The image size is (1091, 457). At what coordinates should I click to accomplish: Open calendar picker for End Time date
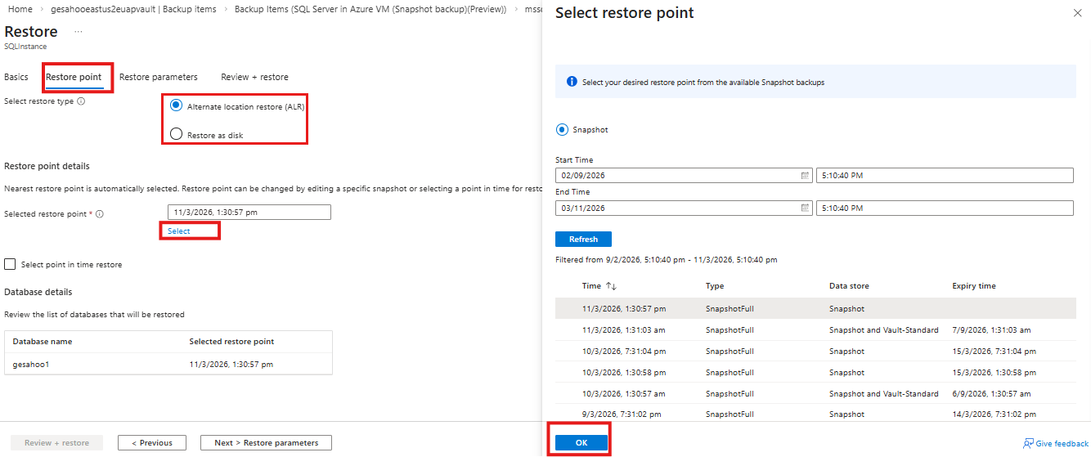pyautogui.click(x=805, y=208)
